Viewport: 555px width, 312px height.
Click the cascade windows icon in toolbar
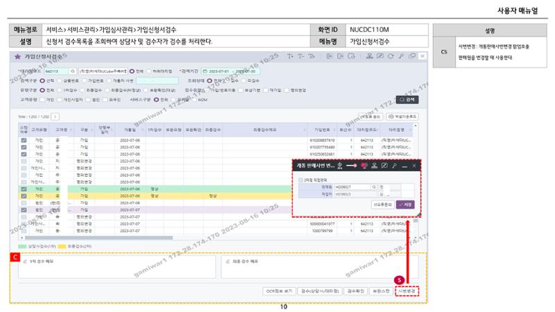point(412,56)
